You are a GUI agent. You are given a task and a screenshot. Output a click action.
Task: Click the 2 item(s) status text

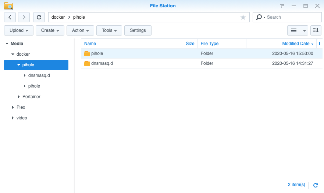coord(296,185)
